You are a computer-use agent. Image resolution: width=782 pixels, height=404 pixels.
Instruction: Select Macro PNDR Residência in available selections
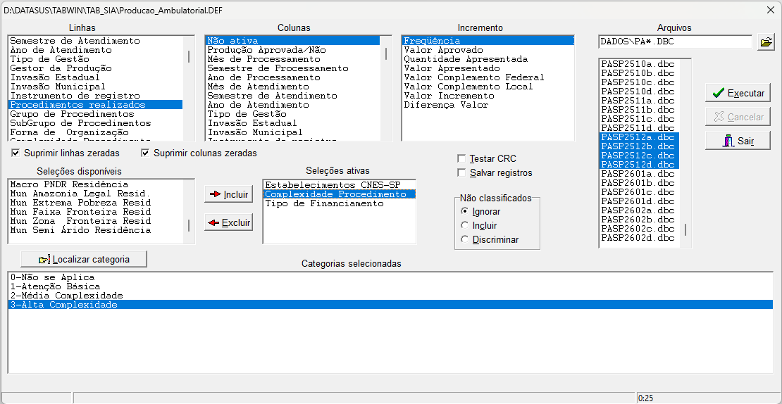(x=96, y=184)
